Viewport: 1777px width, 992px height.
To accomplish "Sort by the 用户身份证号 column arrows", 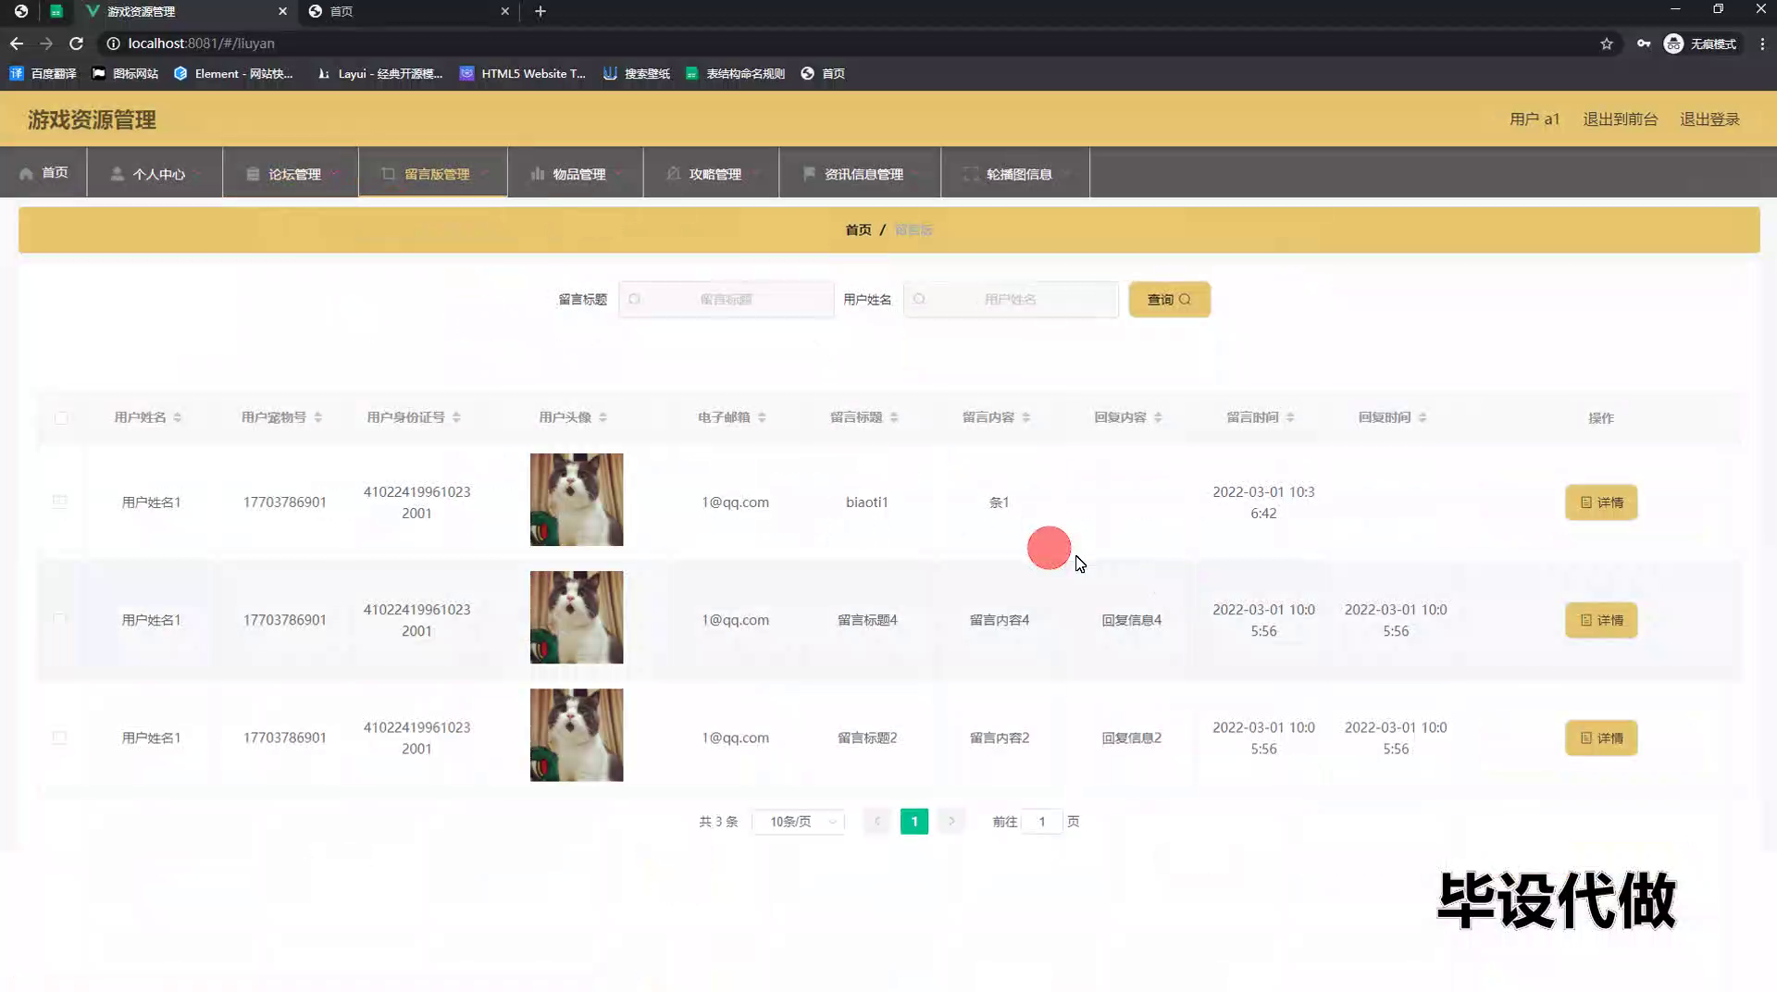I will (x=456, y=417).
